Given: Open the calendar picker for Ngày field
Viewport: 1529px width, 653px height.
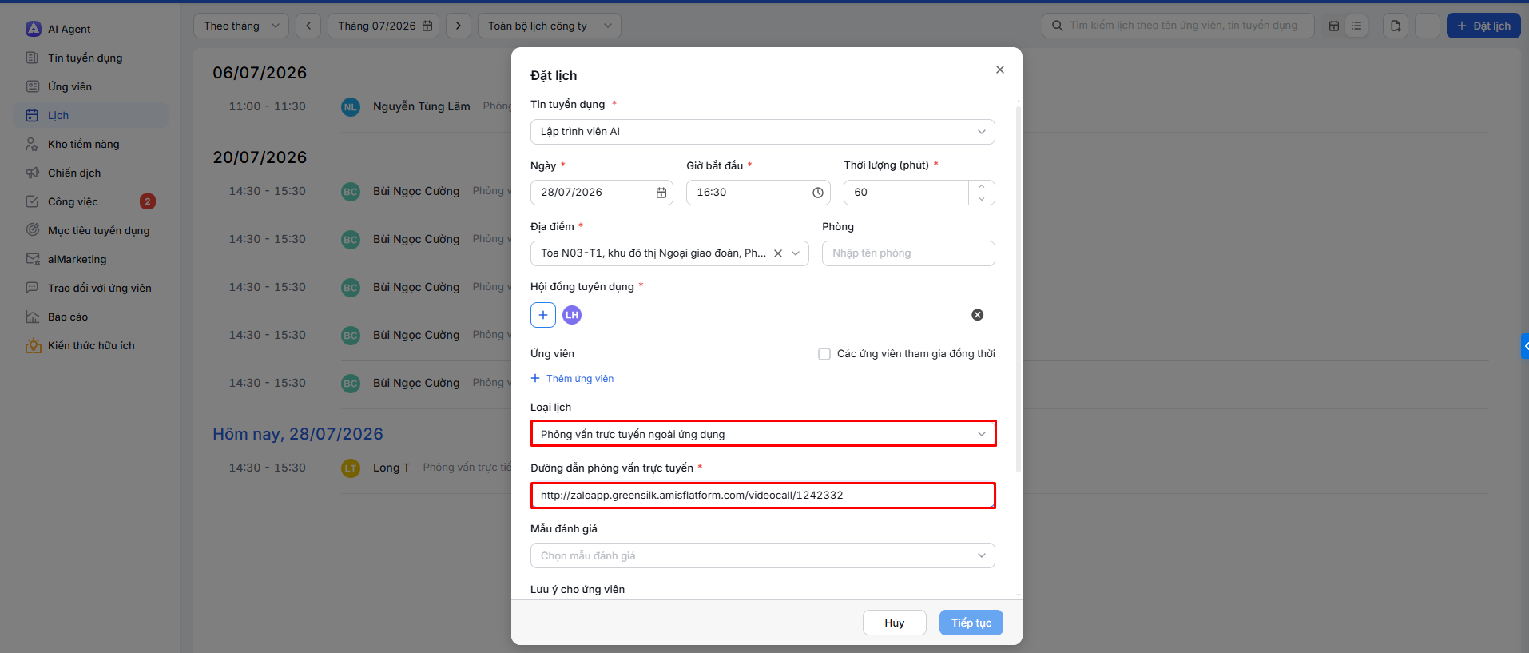Looking at the screenshot, I should (x=661, y=193).
